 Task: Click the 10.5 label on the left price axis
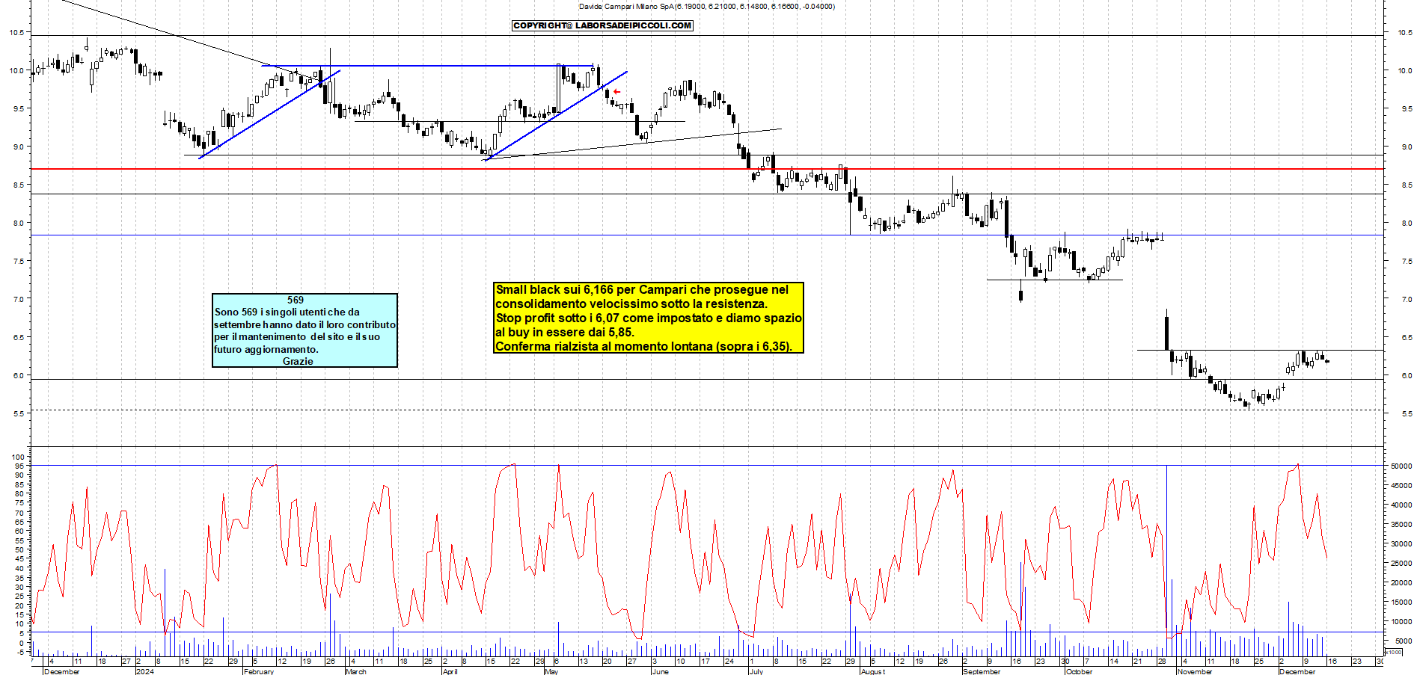click(x=16, y=32)
